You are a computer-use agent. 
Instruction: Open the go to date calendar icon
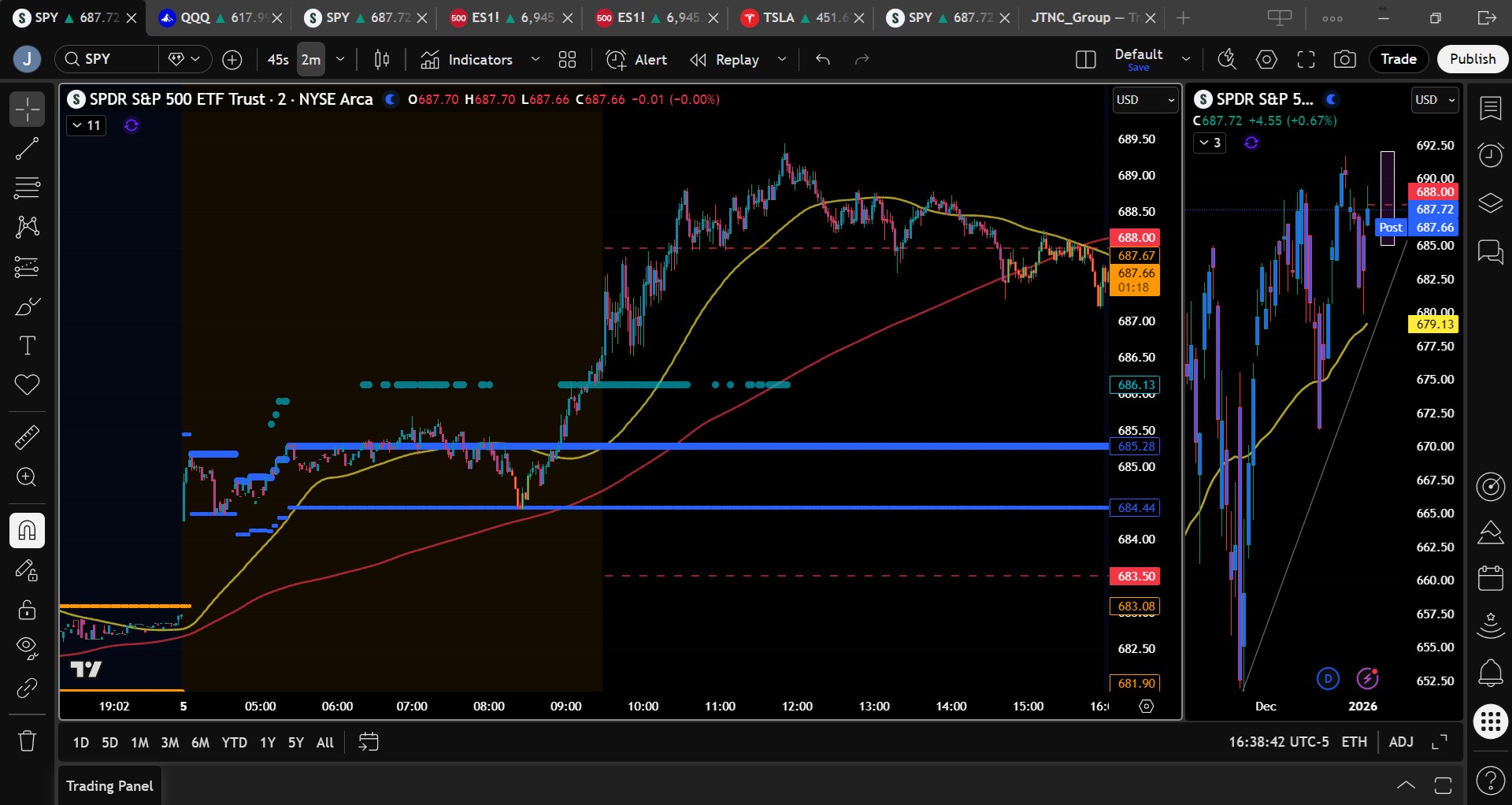click(369, 742)
